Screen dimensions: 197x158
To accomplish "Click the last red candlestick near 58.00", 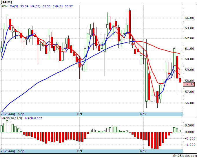I will [180, 80].
